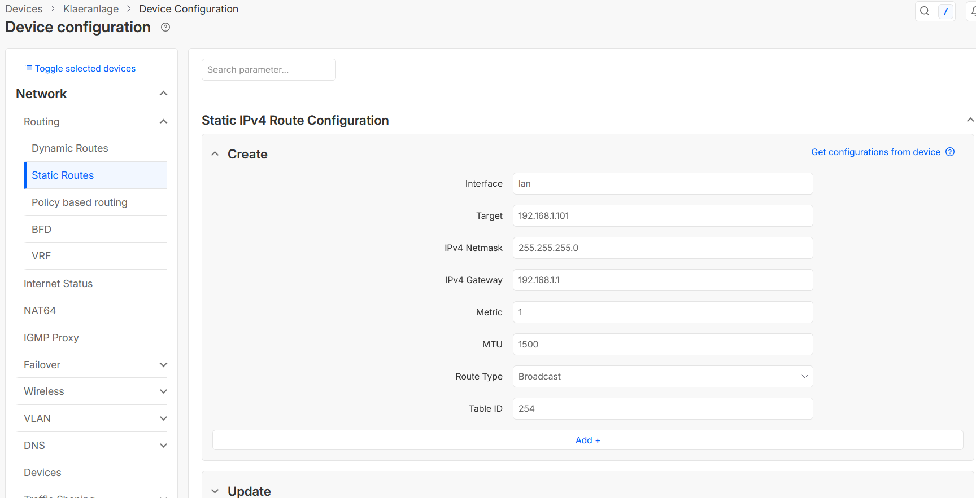The width and height of the screenshot is (976, 498).
Task: Collapse the Network sidebar section
Action: click(x=163, y=94)
